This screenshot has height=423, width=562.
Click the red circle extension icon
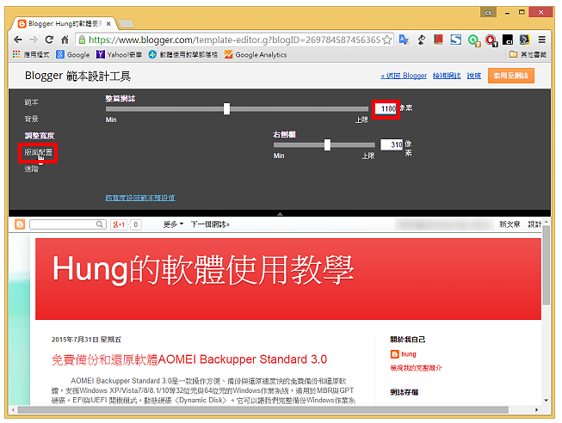coord(491,40)
